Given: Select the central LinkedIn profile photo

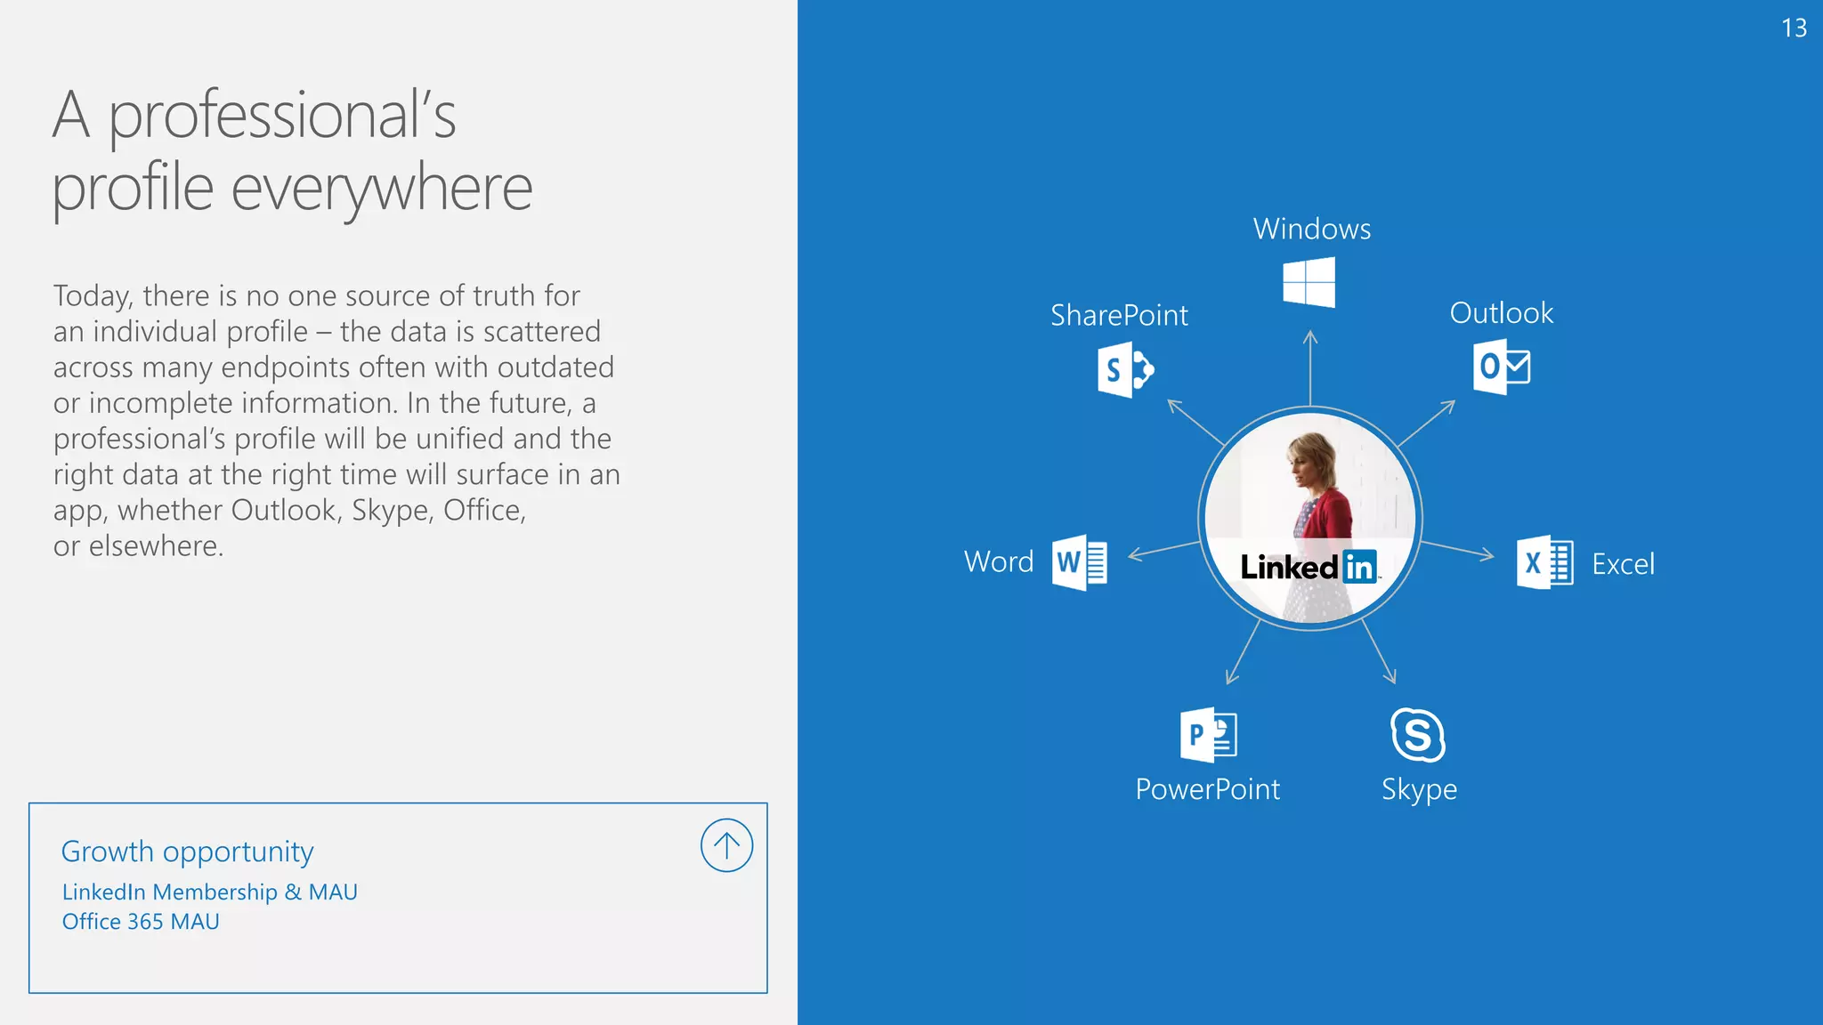Looking at the screenshot, I should pos(1310,518).
